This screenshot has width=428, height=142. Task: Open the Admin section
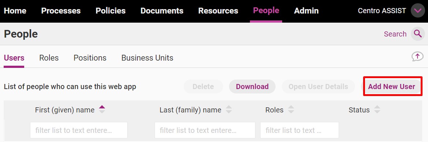pyautogui.click(x=306, y=11)
